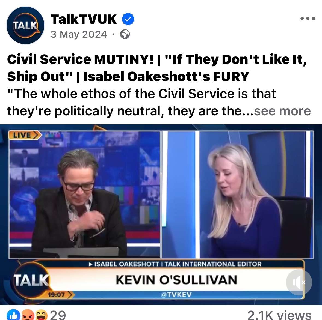
Task: Click the KEVIN O'SULLIVAN name banner
Action: (x=176, y=280)
